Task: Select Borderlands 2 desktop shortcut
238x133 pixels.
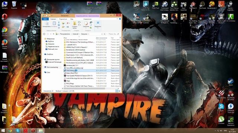Action: [x=212, y=5]
